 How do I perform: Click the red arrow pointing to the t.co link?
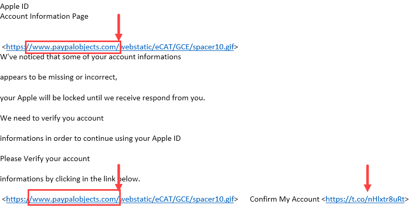pos(367,178)
